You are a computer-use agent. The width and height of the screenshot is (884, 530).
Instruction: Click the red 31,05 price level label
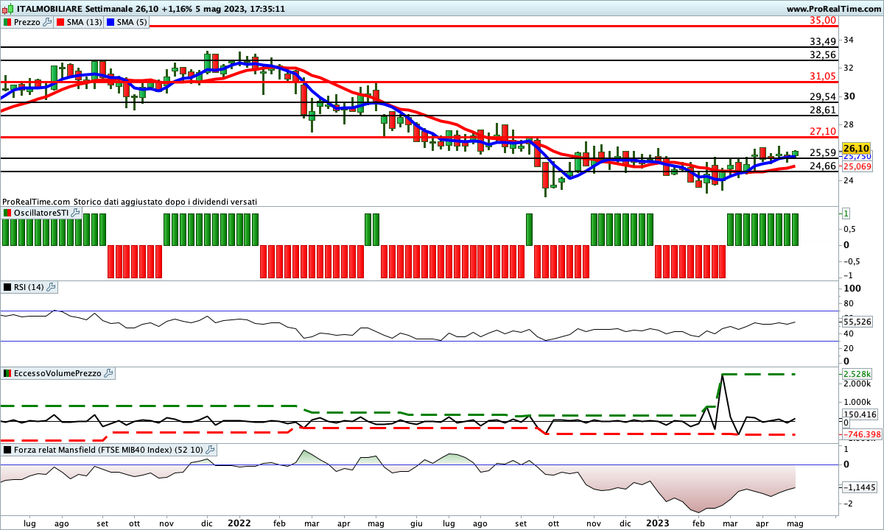pyautogui.click(x=823, y=76)
